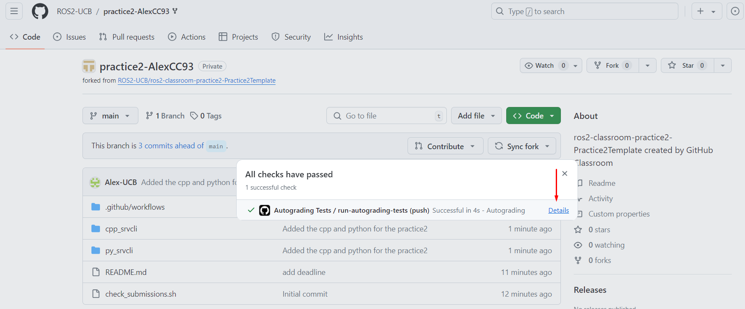The width and height of the screenshot is (745, 309).
Task: Switch to the Projects tab
Action: coord(238,37)
